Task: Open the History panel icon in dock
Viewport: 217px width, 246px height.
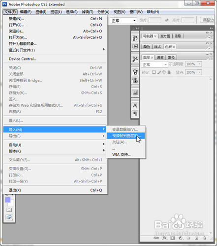Action: pos(135,38)
